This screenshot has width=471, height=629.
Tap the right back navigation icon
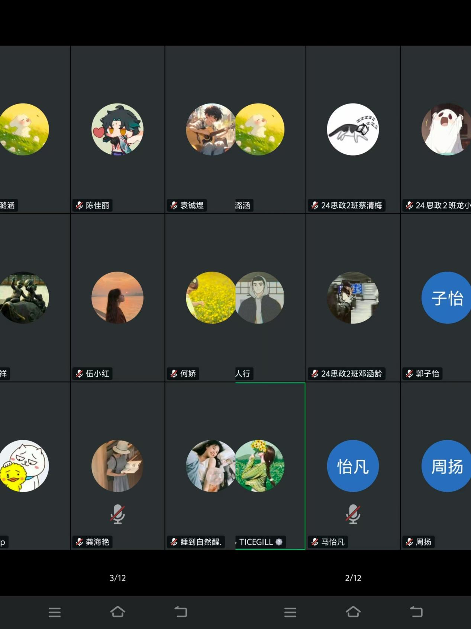pyautogui.click(x=416, y=612)
